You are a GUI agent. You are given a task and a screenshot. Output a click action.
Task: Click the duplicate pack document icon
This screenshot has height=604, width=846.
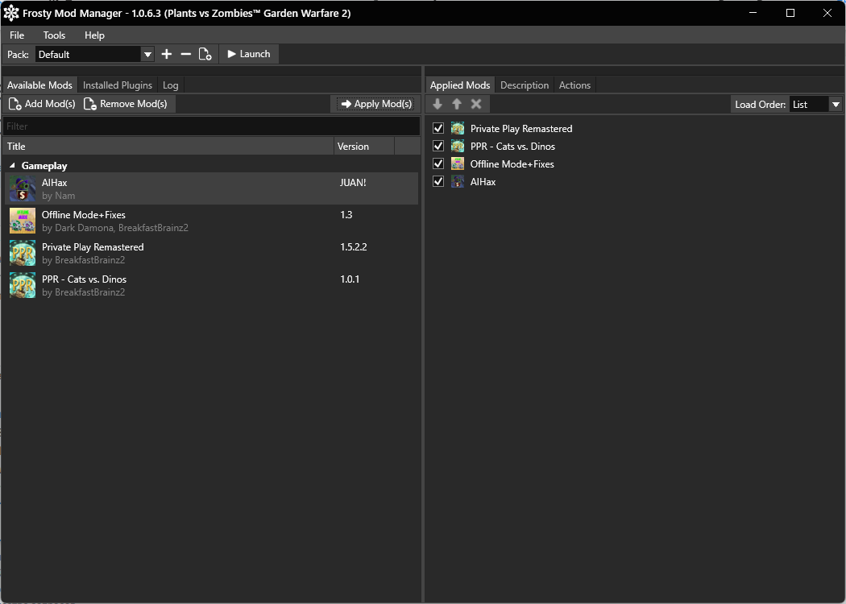[205, 54]
